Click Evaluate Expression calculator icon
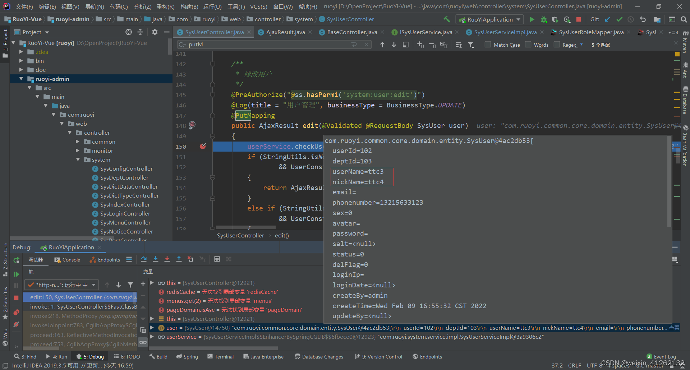Viewport: 690px width, 370px height. (217, 259)
